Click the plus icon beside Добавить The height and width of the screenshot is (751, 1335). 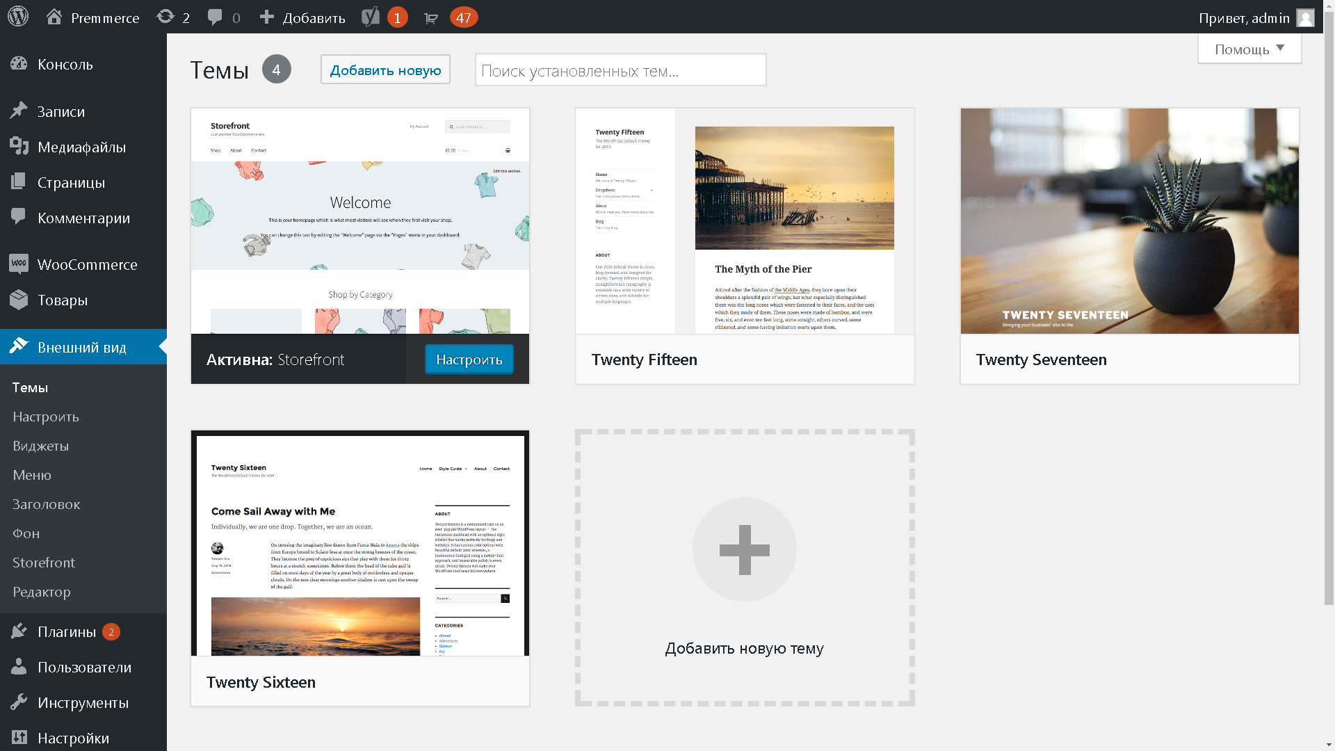click(267, 17)
